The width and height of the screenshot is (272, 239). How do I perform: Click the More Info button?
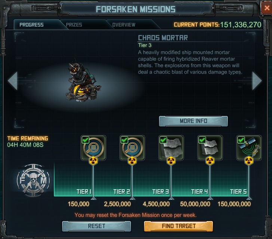pos(193,121)
